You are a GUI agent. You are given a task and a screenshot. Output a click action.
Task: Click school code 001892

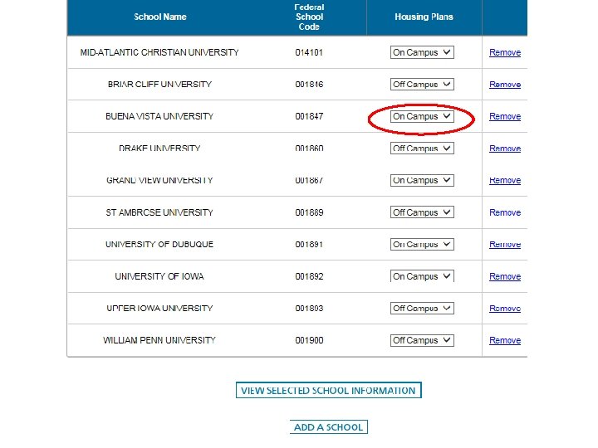point(309,276)
